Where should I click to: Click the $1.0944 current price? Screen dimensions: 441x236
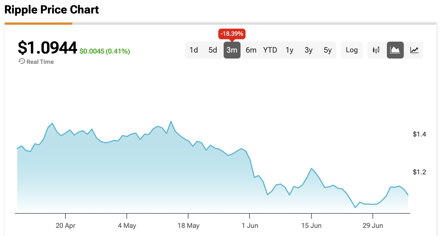[48, 48]
